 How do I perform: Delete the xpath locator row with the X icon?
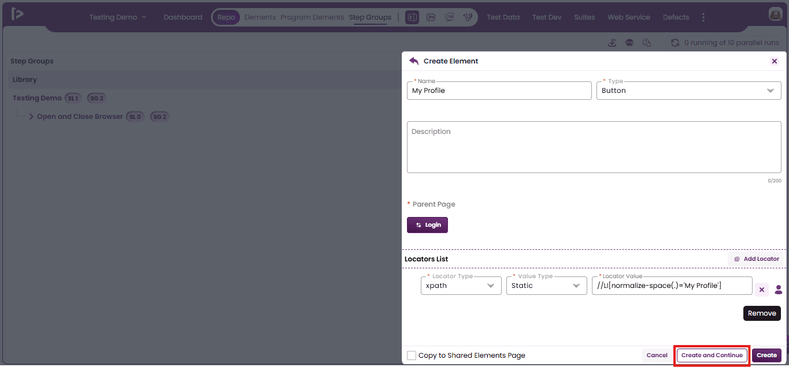(x=762, y=290)
